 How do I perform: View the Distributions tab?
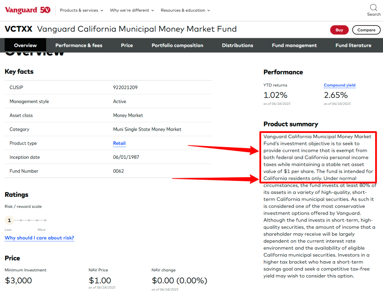click(x=238, y=45)
